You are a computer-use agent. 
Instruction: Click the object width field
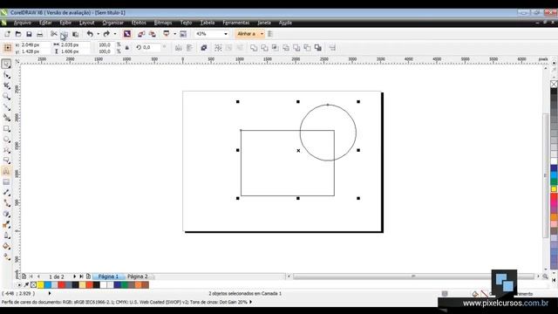(x=74, y=44)
